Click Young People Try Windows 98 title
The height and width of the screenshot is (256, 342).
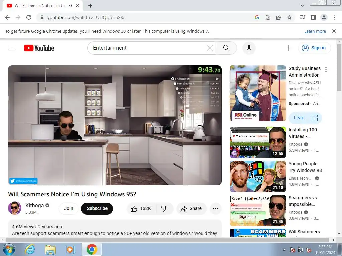[305, 167]
